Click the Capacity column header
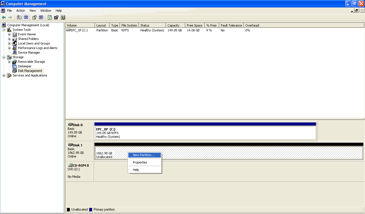Image resolution: width=365 pixels, height=214 pixels. [174, 25]
